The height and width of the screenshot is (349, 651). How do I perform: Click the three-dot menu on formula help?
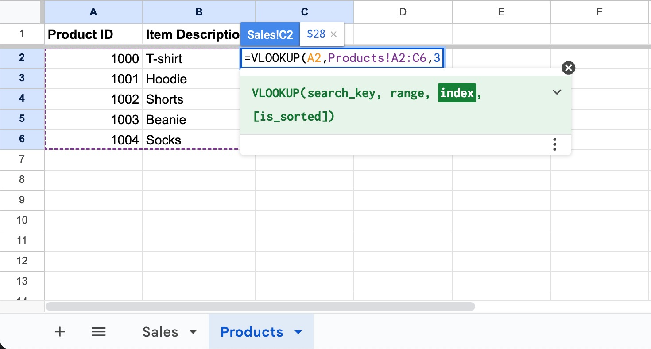point(554,144)
